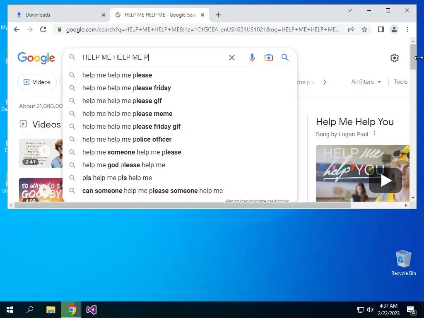Image resolution: width=424 pixels, height=318 pixels.
Task: Submit the search with blue magnifier
Action: pos(285,57)
